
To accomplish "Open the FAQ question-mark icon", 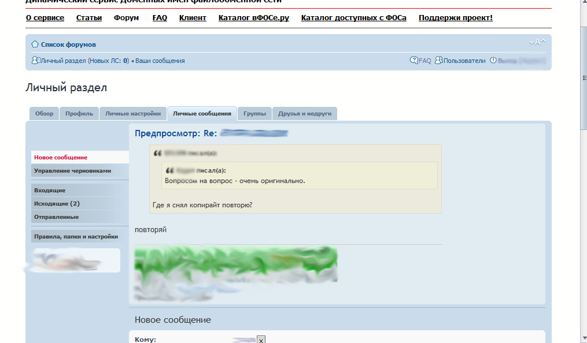I will (414, 60).
